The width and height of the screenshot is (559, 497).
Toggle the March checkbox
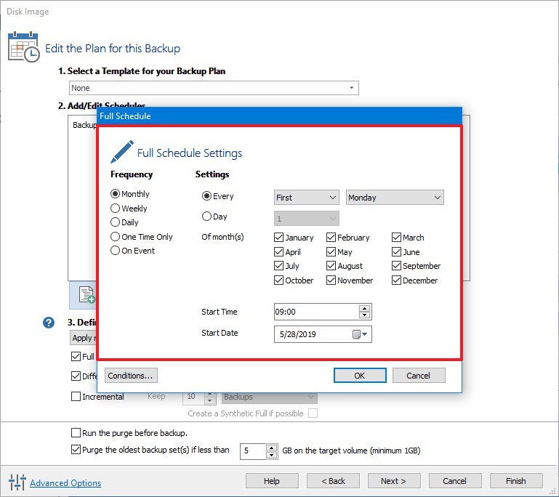coord(396,238)
